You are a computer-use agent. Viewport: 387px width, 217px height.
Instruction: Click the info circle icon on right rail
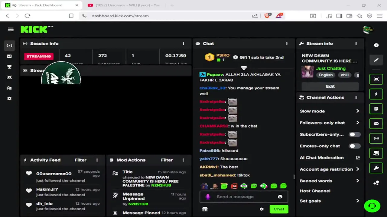click(x=376, y=45)
